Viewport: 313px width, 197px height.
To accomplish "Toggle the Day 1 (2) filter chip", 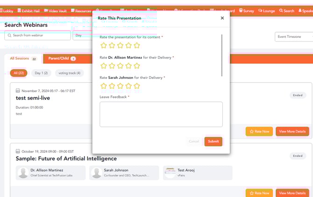I will point(42,73).
